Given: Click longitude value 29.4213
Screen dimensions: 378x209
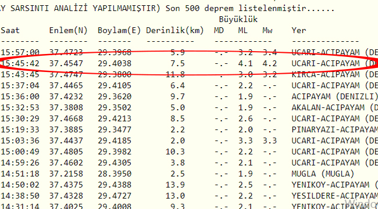Looking at the screenshot, I should tap(115, 118).
